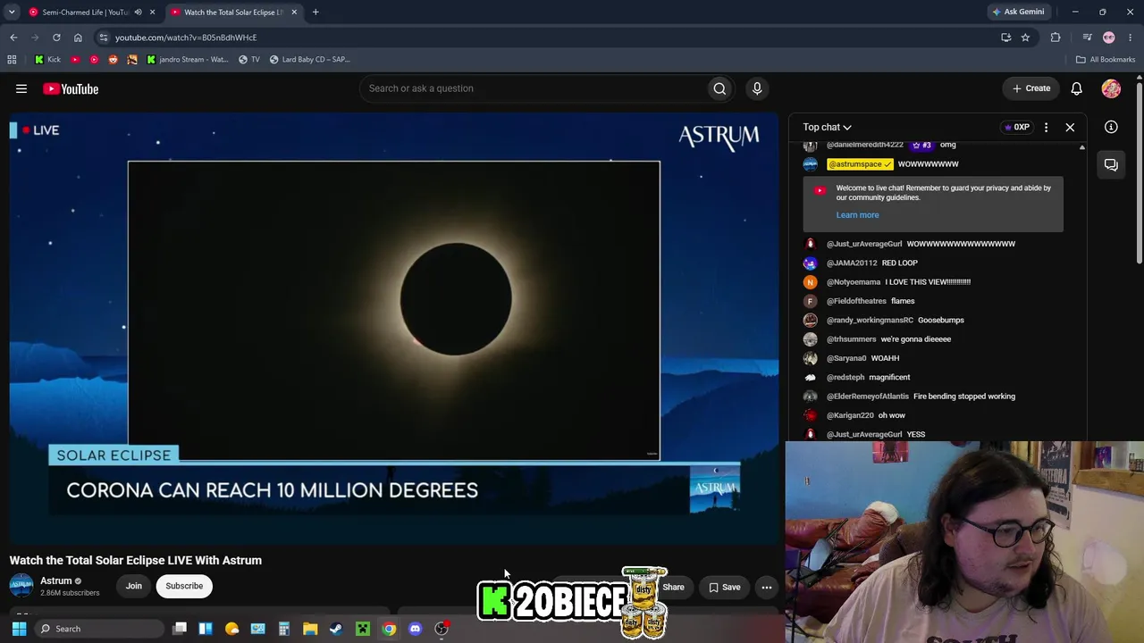Open live chat options three-dot menu
This screenshot has width=1144, height=643.
[1046, 127]
